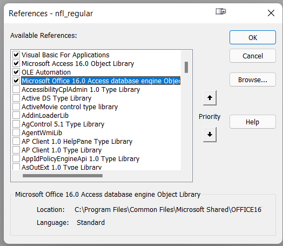Confirm with the OK button

pos(253,37)
